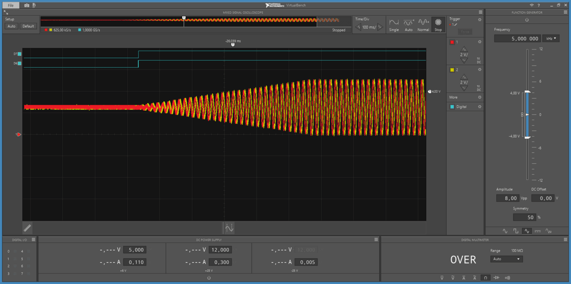Click the +6 V current field 0,110
The width and height of the screenshot is (571, 284).
(135, 262)
